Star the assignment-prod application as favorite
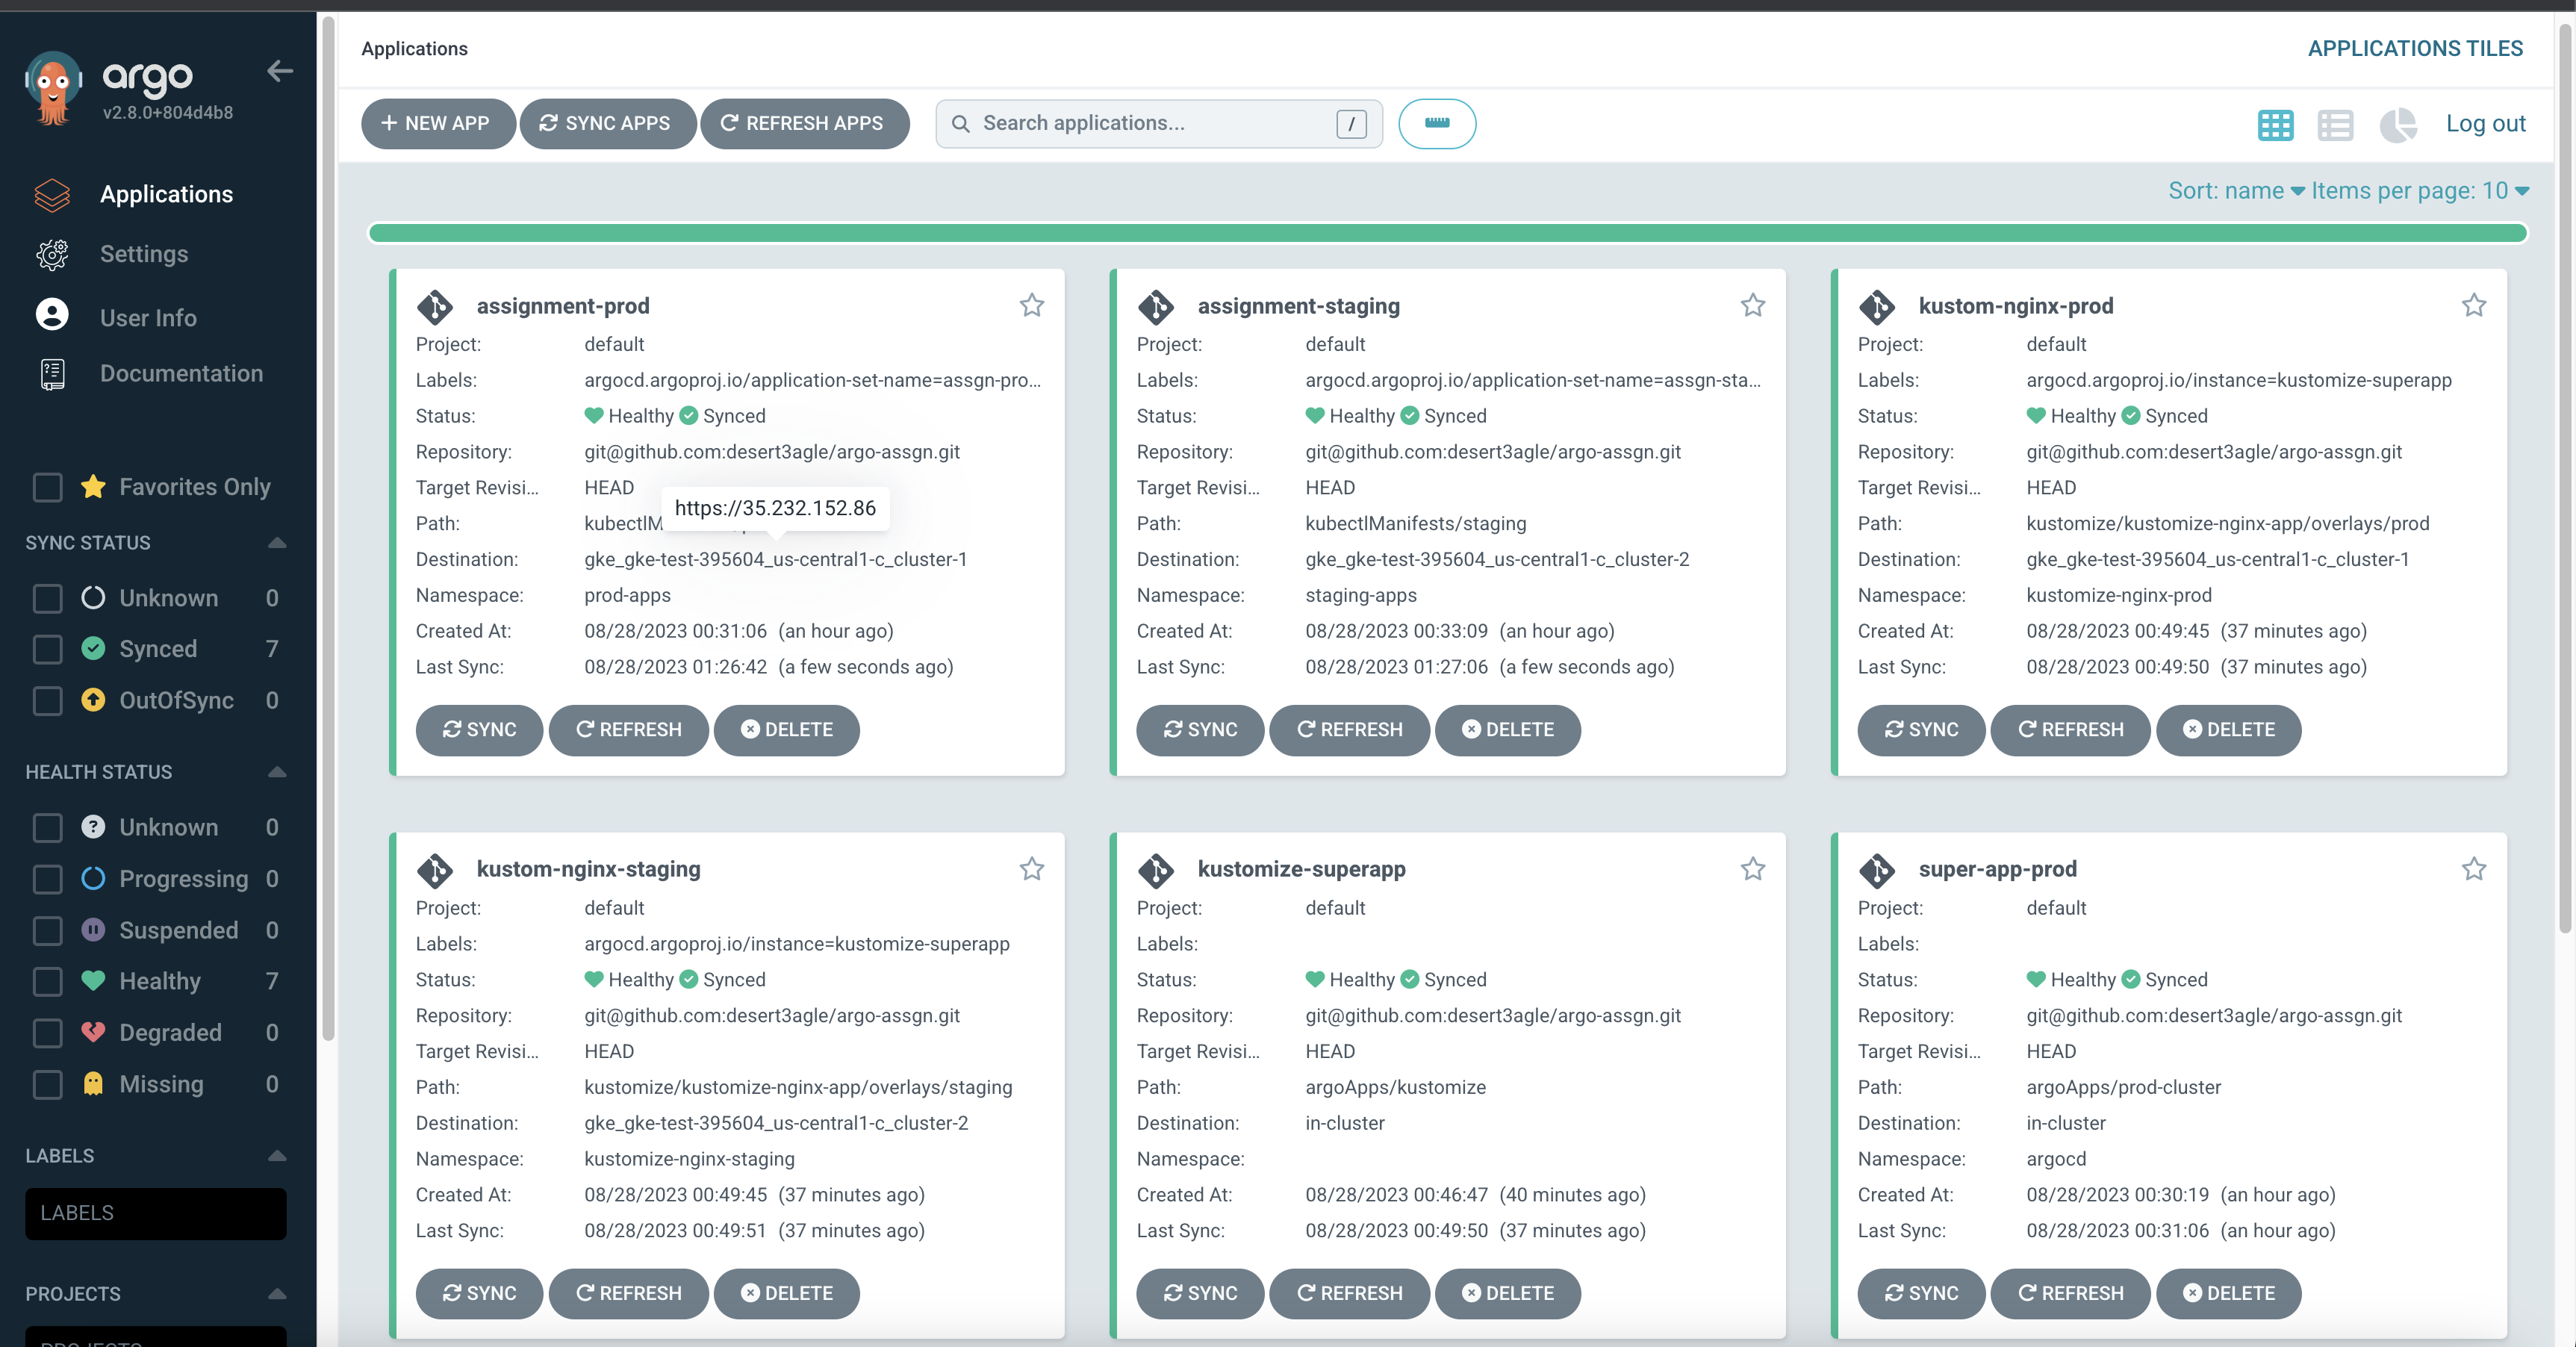The width and height of the screenshot is (2576, 1347). coord(1031,305)
